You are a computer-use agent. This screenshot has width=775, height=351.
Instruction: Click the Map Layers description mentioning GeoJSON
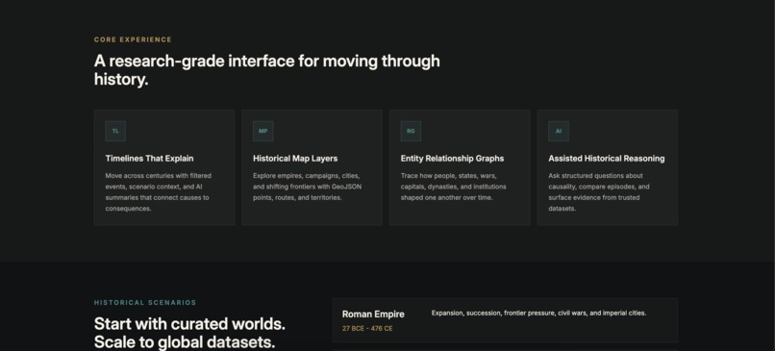point(307,187)
